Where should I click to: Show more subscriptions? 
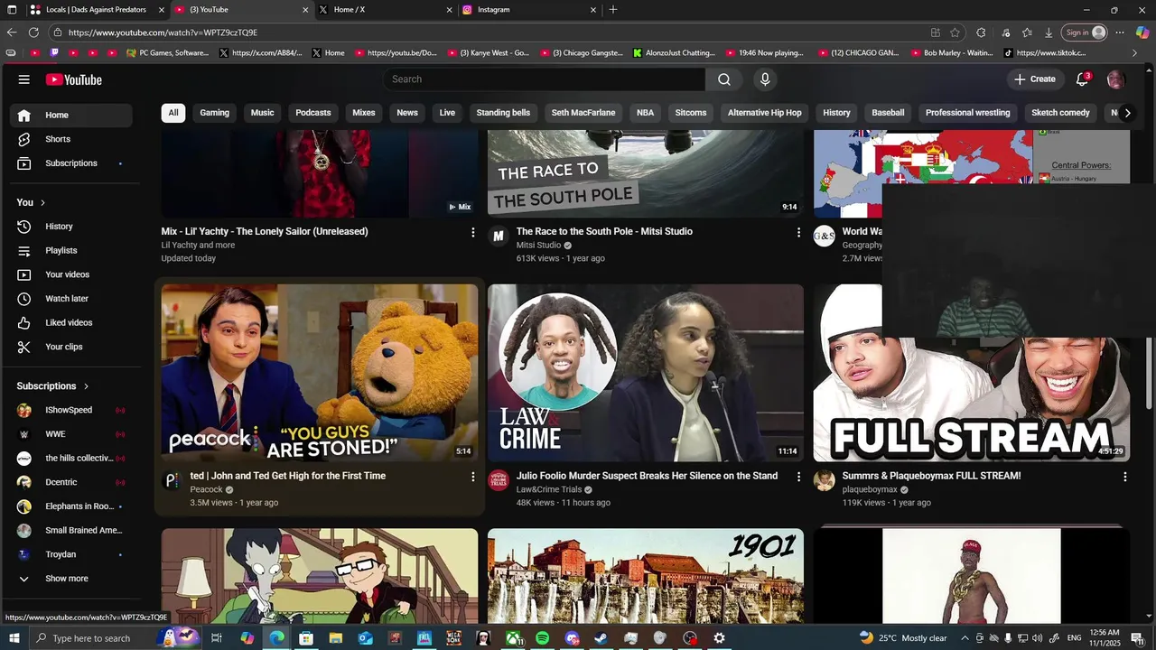71,579
